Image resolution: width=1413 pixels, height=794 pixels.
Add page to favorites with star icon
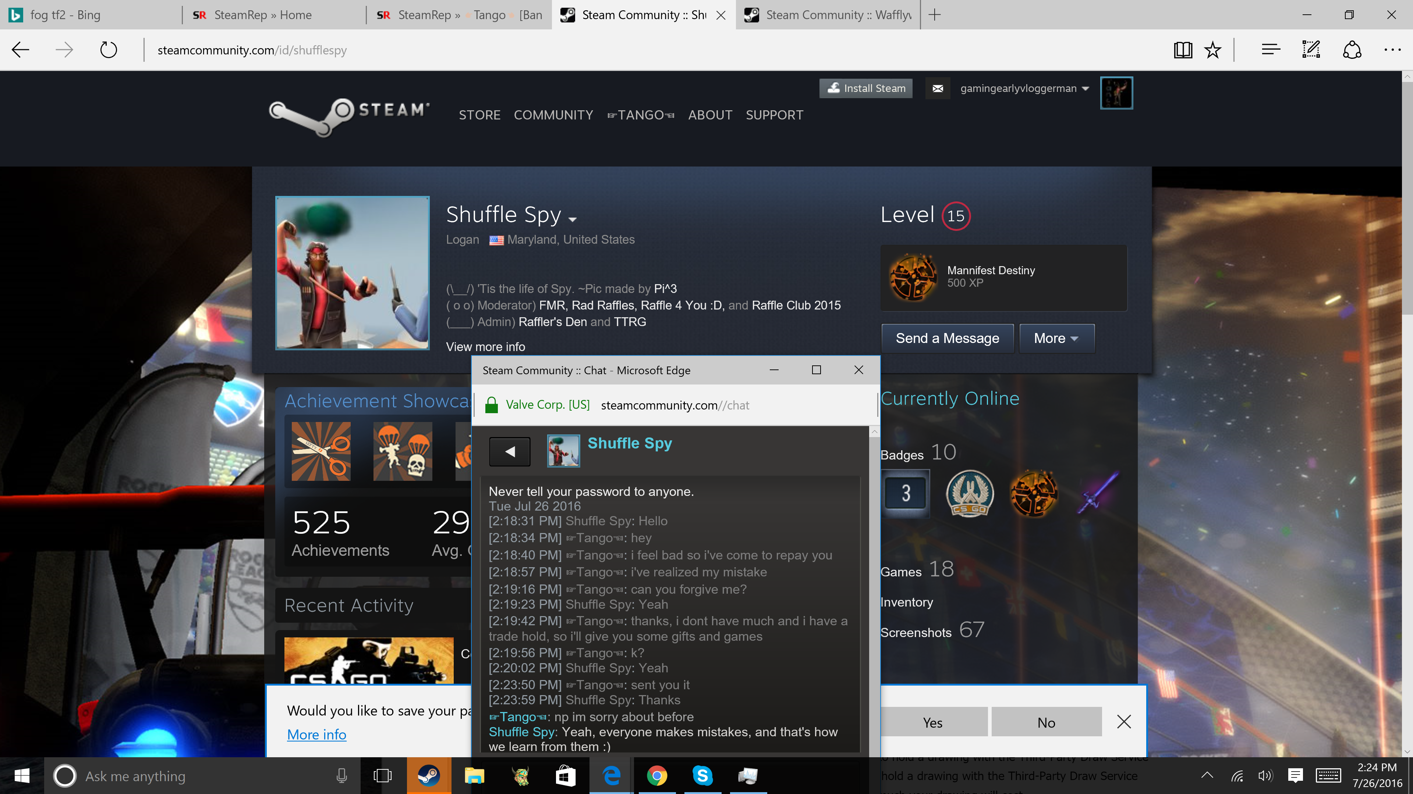[x=1212, y=50]
